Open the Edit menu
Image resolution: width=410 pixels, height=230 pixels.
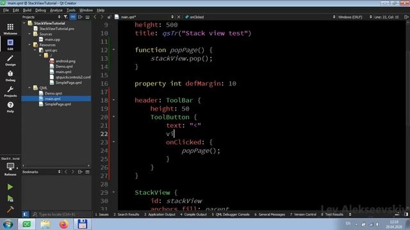tap(15, 10)
